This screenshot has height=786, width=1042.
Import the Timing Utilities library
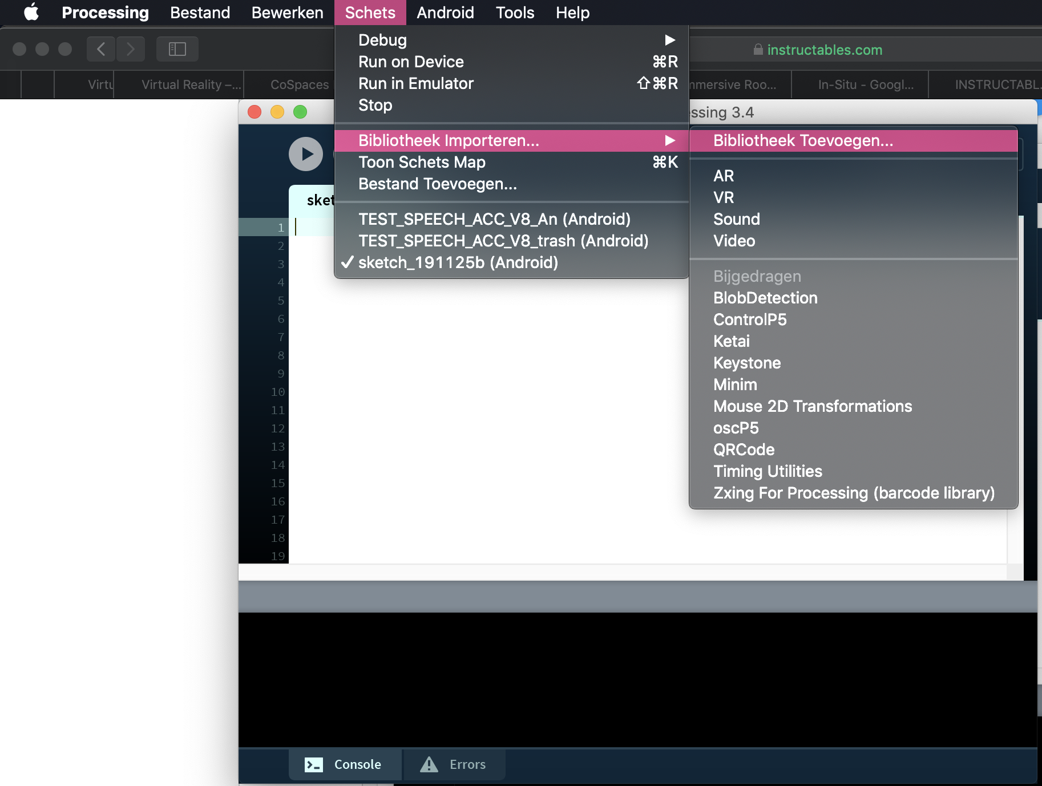[x=854, y=471]
